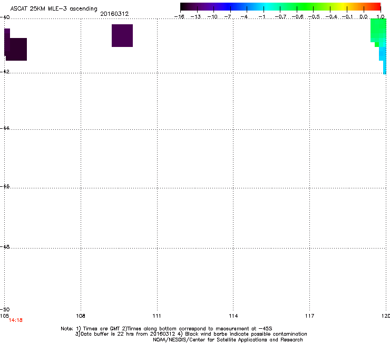Click the -7 colorbar tick label

(228, 17)
